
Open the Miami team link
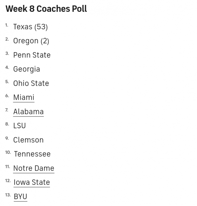click(x=24, y=98)
